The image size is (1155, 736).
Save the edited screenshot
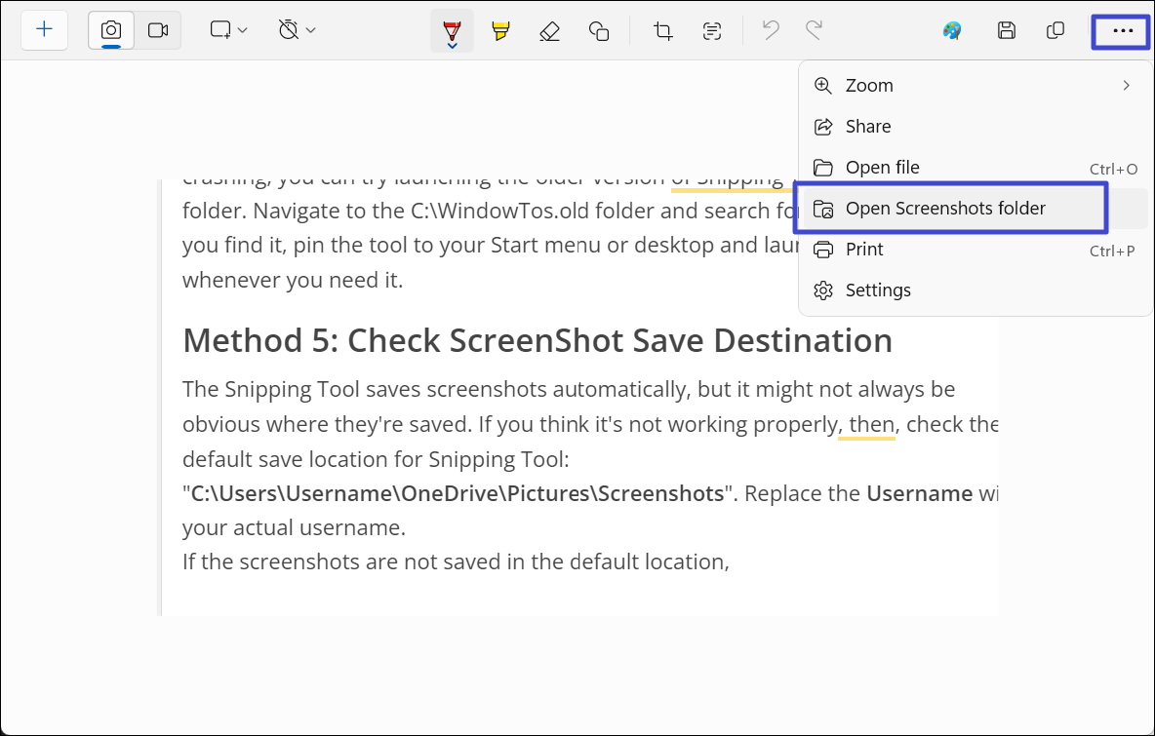click(x=1006, y=30)
